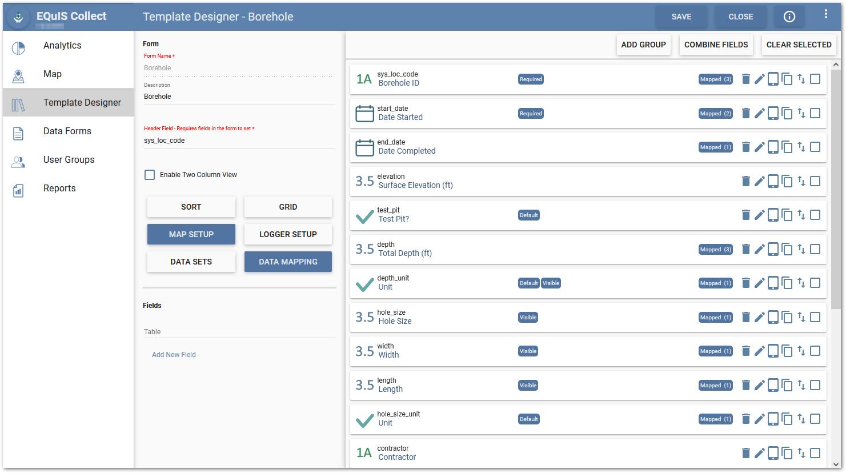Click the Table field input
This screenshot has width=846, height=473.
coord(239,332)
